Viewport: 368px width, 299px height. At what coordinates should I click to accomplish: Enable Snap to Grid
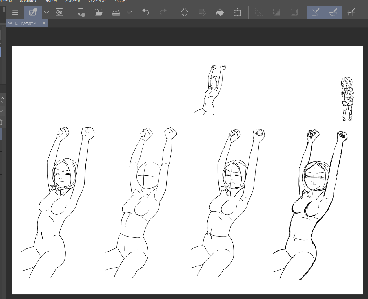(351, 12)
